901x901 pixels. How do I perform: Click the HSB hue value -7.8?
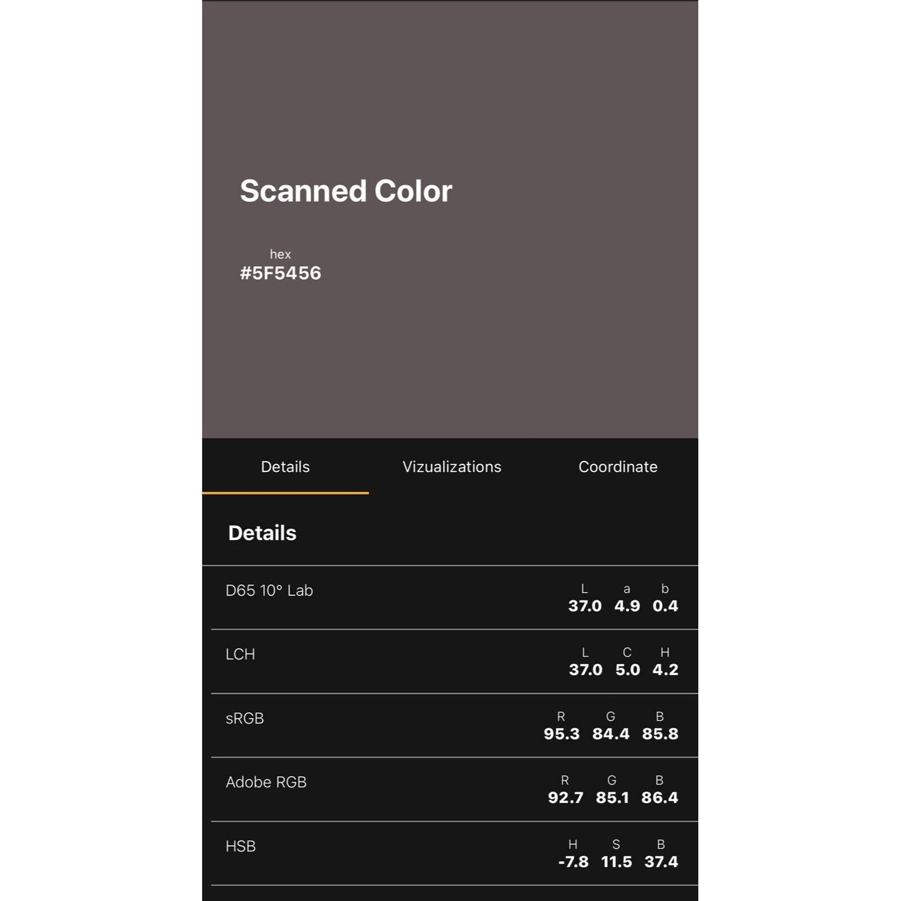point(573,862)
